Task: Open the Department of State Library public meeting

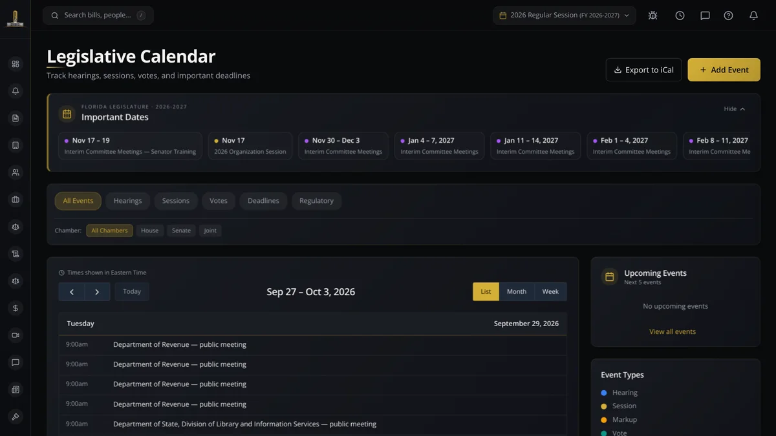Action: pyautogui.click(x=312, y=424)
